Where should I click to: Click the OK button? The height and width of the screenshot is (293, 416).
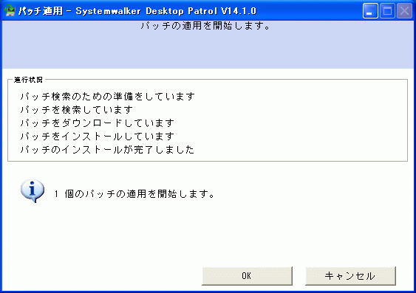point(247,276)
